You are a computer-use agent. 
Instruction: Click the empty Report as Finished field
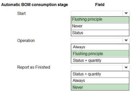(x=97, y=68)
